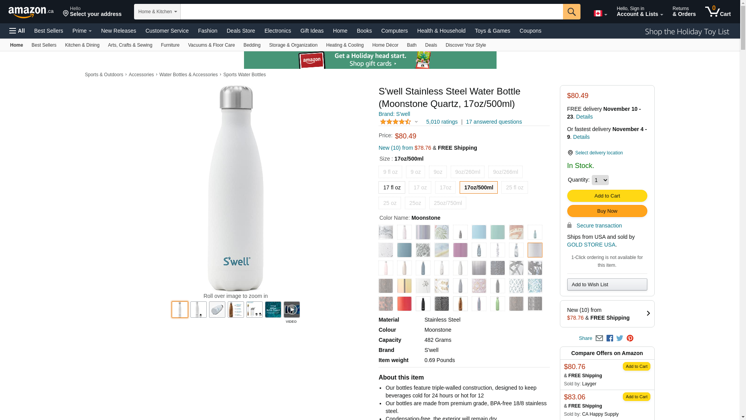Expand the Canada flag country selector
Viewport: 746px width, 420px height.
tap(600, 14)
